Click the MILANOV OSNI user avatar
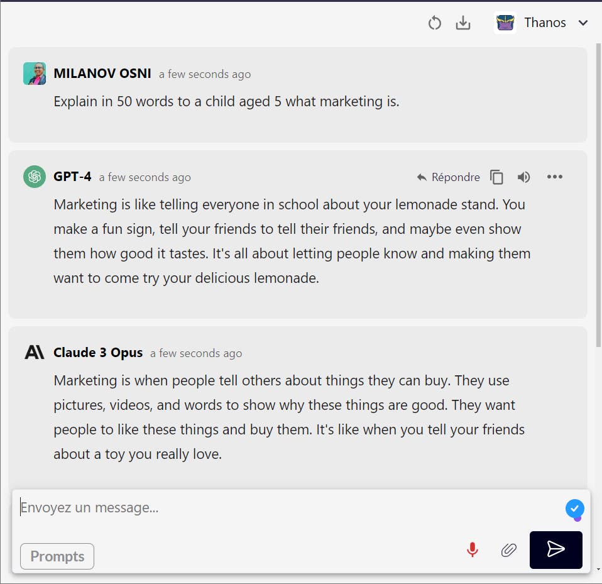 [35, 74]
